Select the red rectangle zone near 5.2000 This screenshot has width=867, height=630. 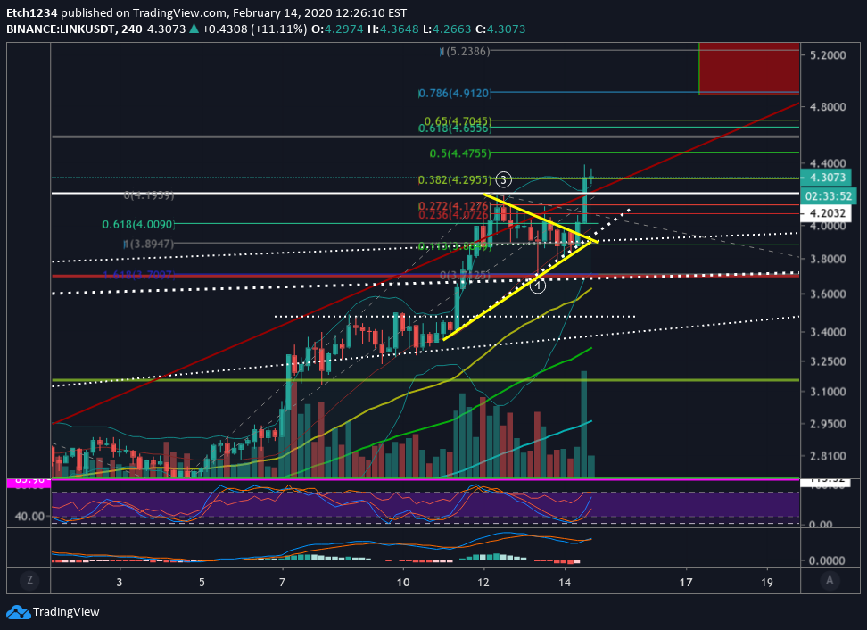coord(749,69)
